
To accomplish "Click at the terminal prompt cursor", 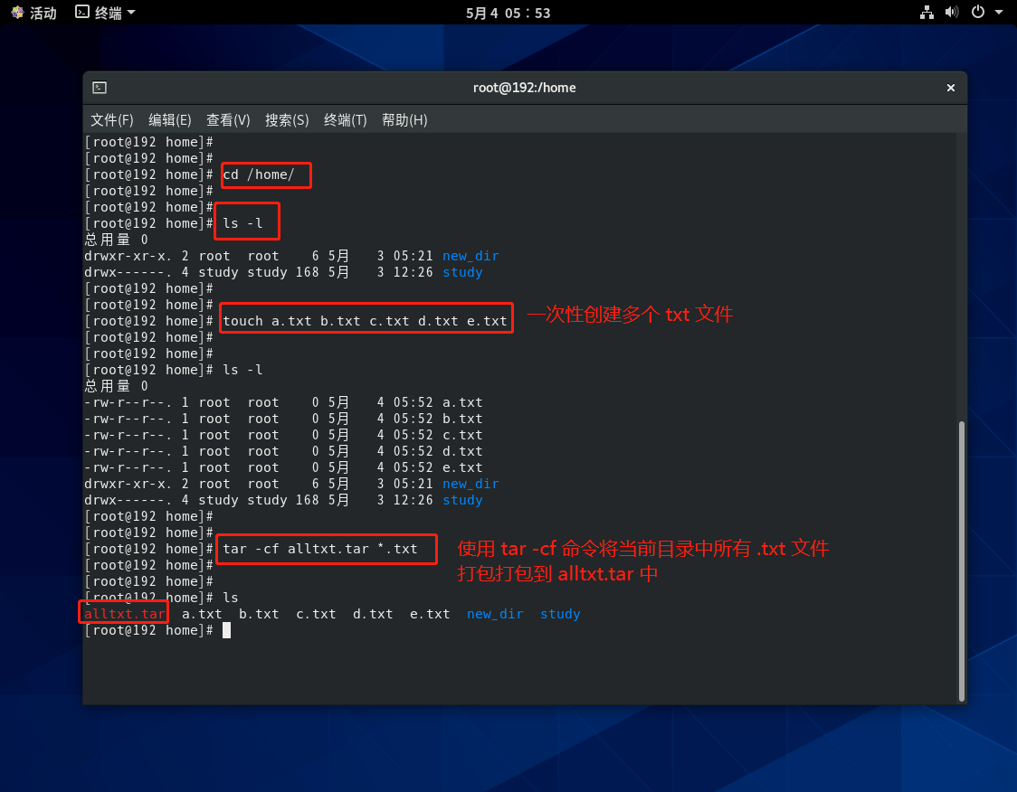I will [226, 630].
